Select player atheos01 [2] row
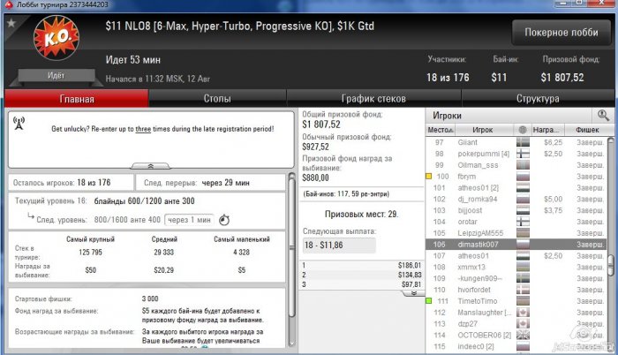 [x=516, y=188]
